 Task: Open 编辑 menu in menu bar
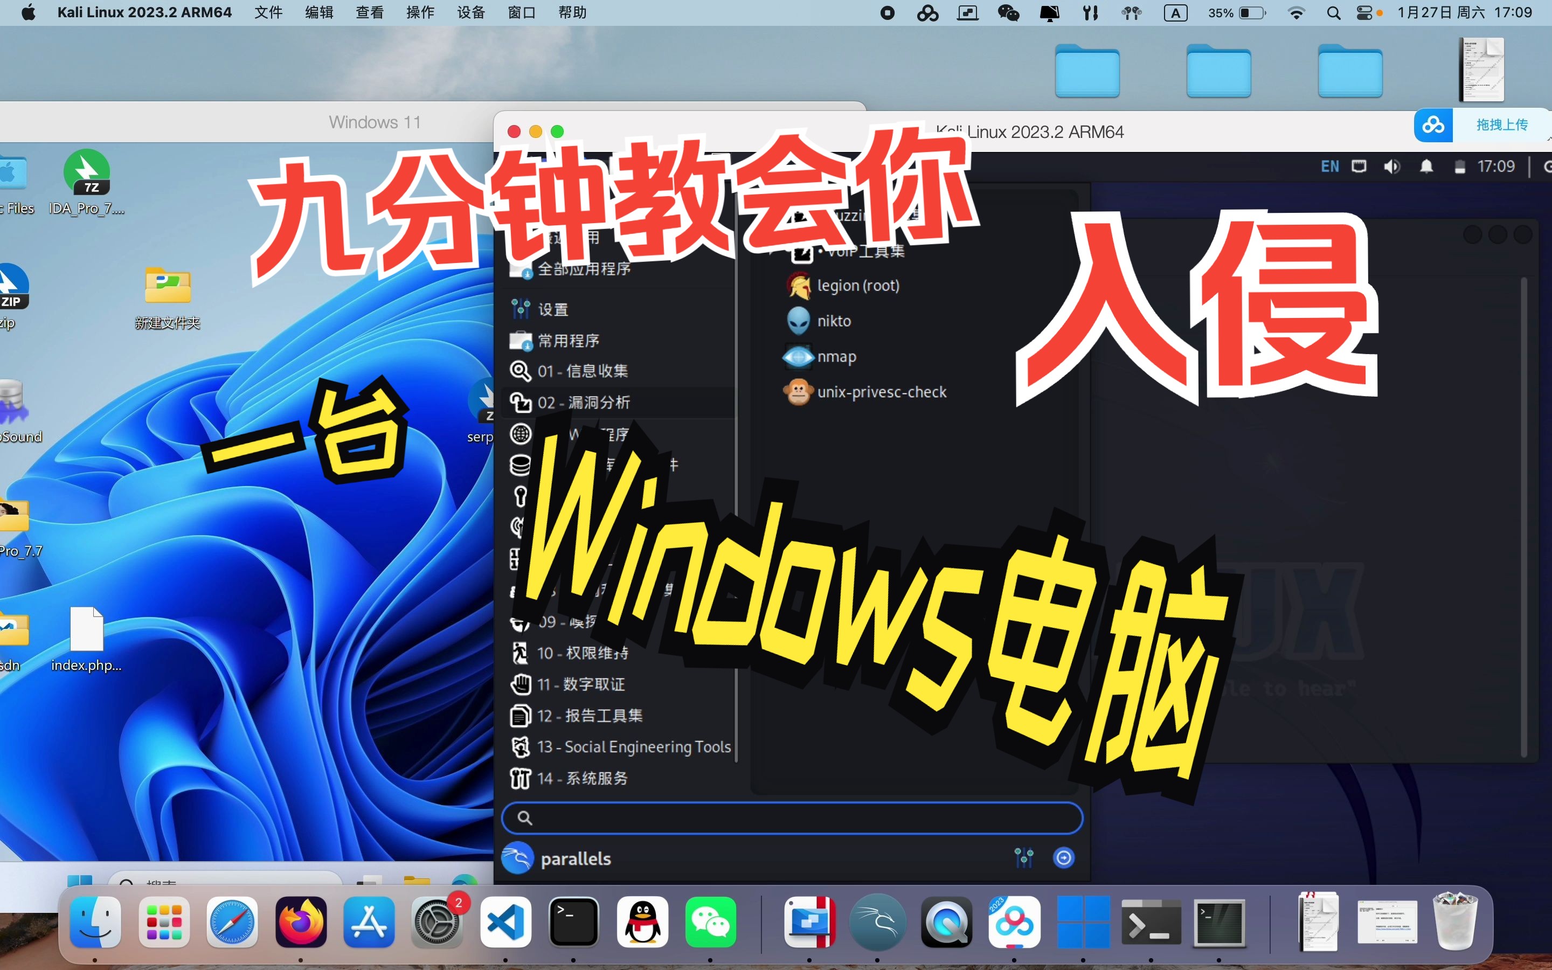[x=320, y=13]
